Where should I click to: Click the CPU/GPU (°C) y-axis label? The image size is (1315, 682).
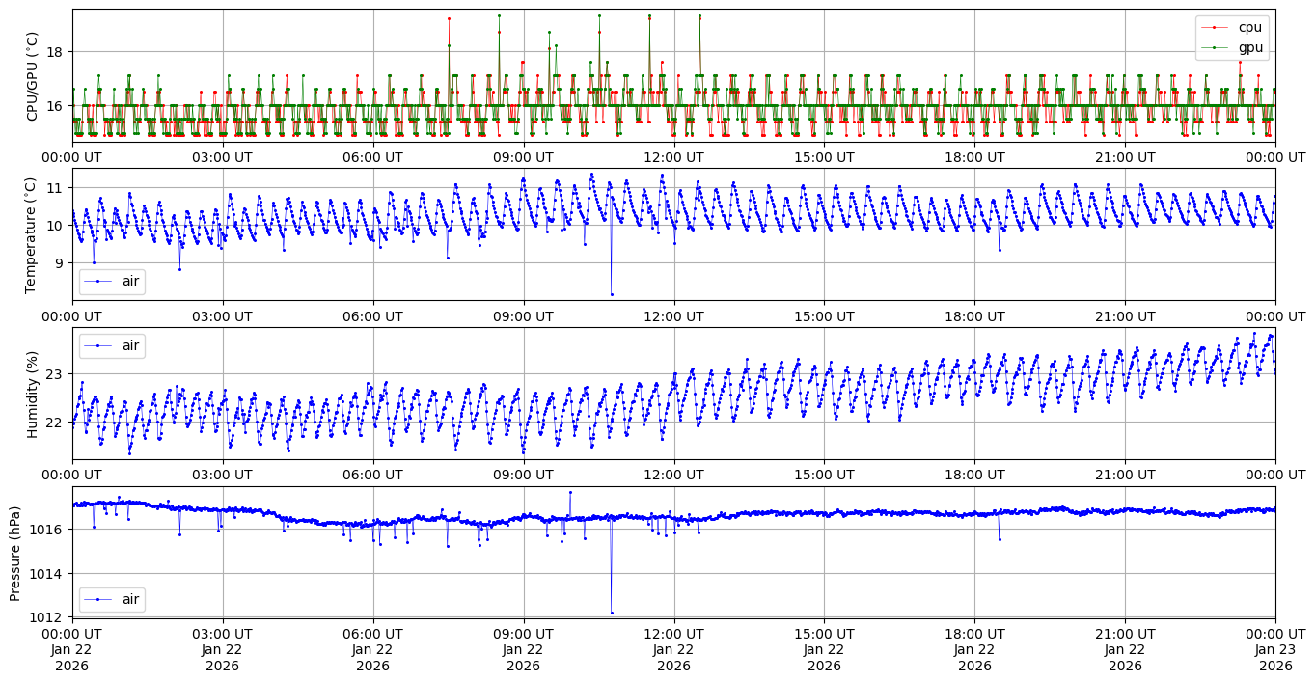[32, 76]
